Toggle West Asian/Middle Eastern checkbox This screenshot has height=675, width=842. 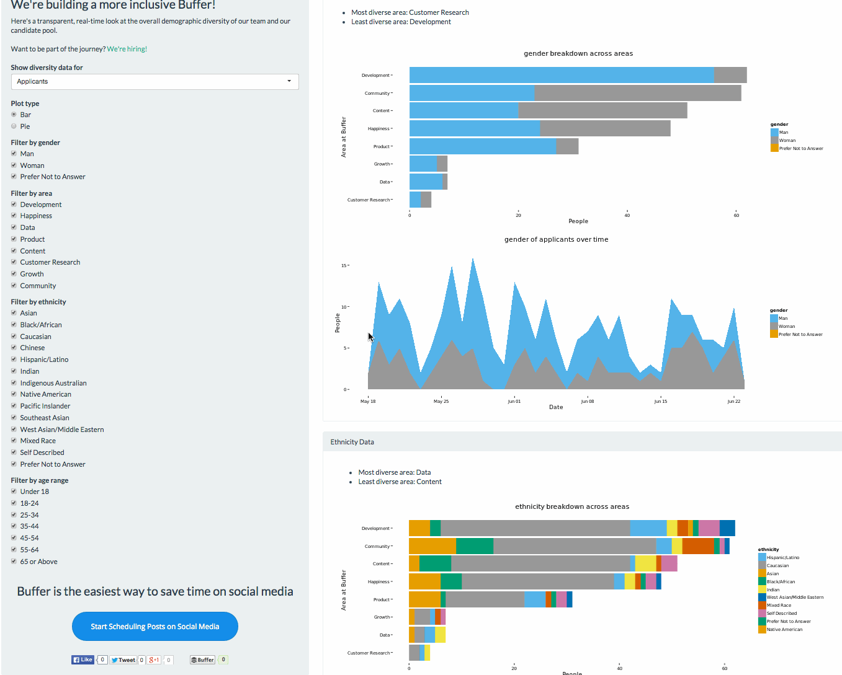pos(14,430)
